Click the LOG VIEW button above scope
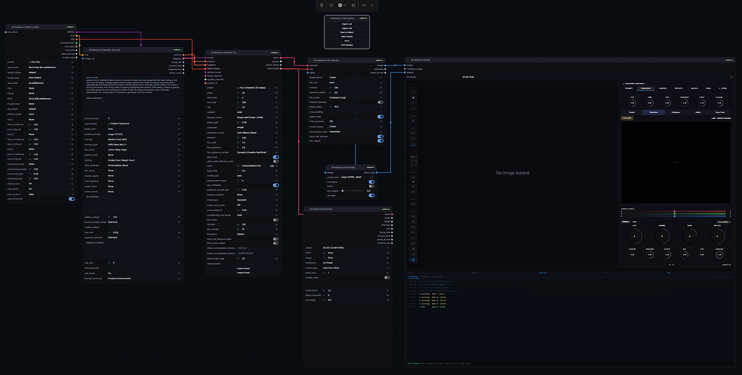The image size is (742, 375). click(627, 118)
